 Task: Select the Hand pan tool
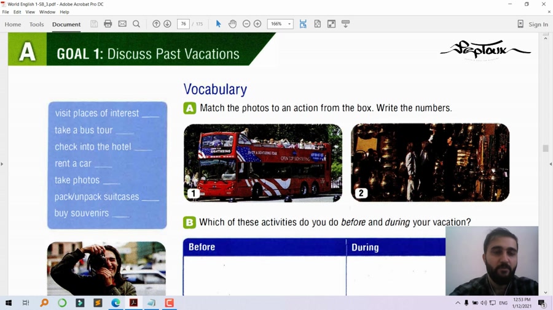click(232, 24)
